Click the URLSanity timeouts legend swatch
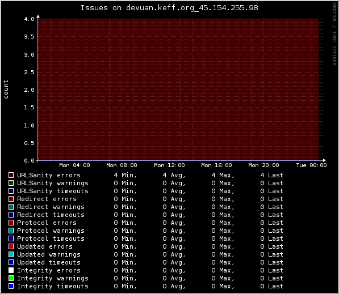The height and width of the screenshot is (294, 339). 11,191
